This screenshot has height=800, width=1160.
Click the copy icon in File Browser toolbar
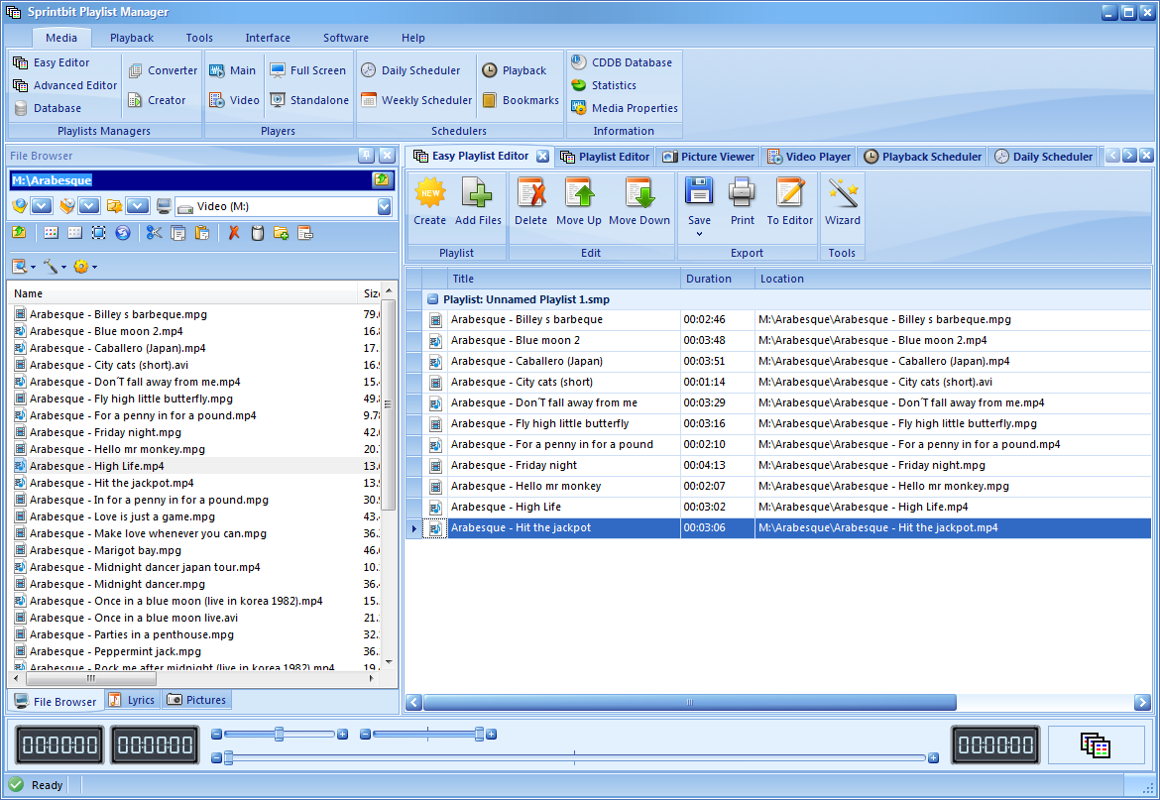[177, 233]
